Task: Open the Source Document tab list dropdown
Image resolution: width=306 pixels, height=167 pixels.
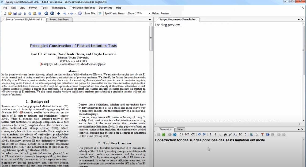Action: coord(150,19)
